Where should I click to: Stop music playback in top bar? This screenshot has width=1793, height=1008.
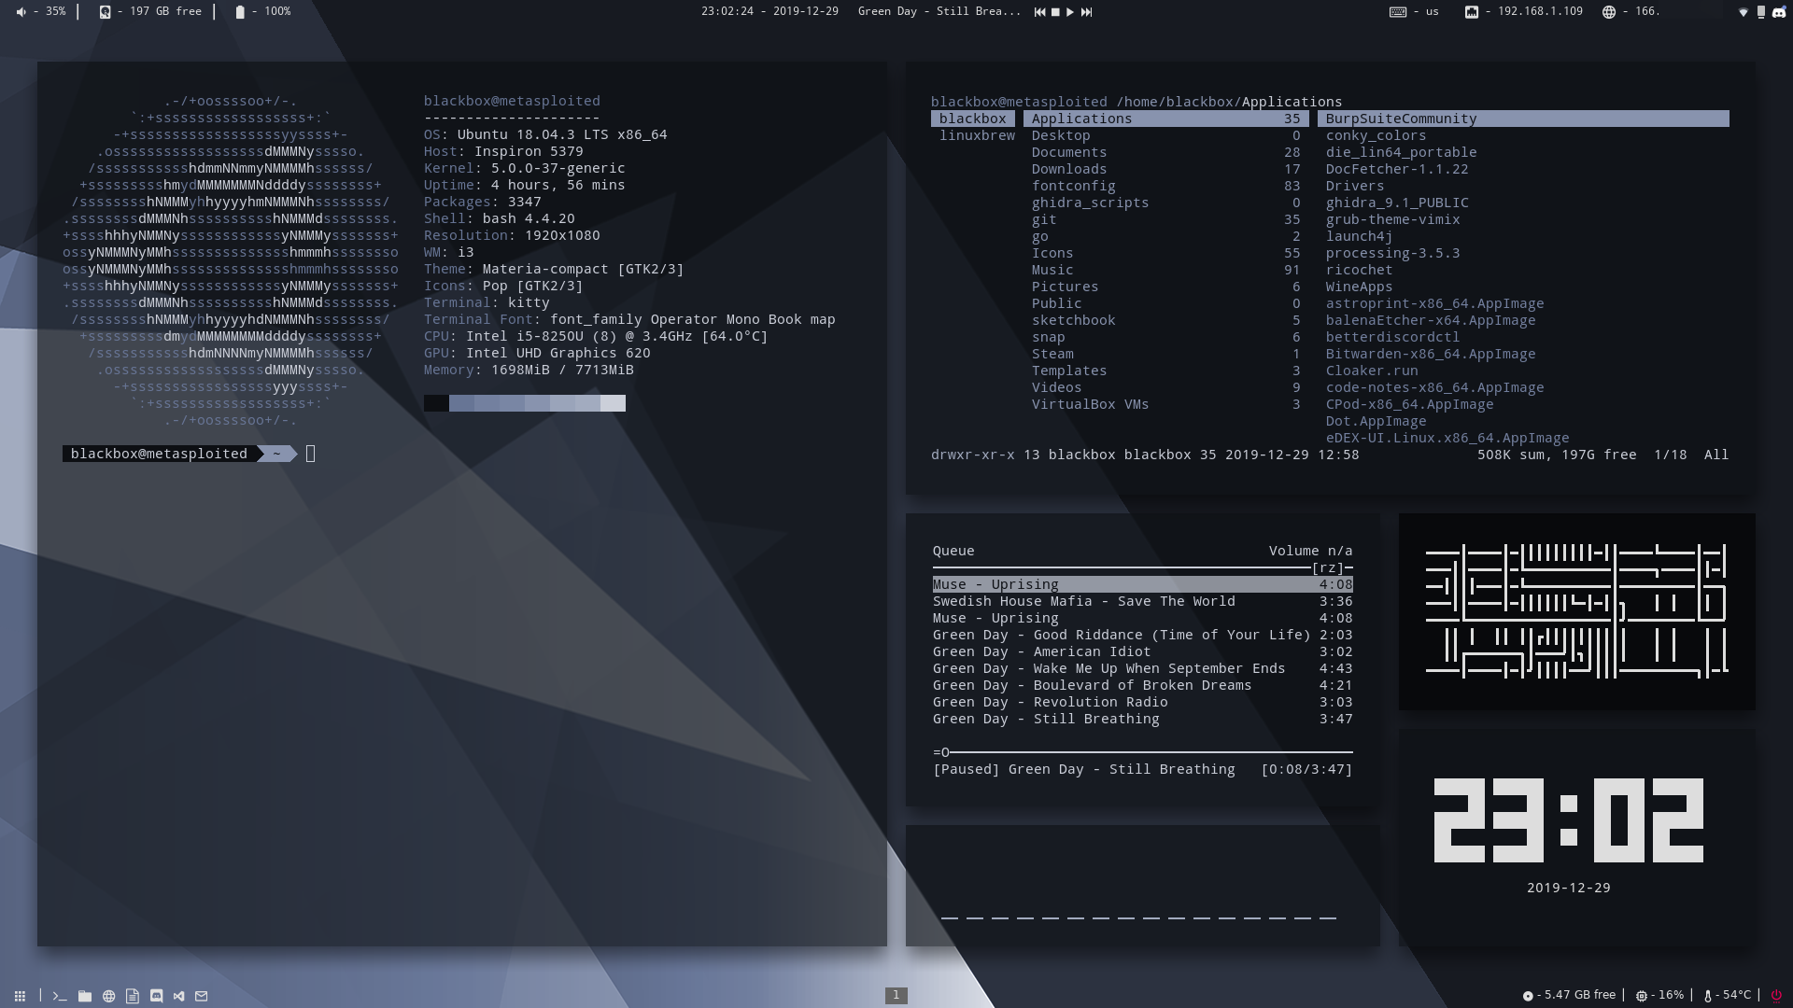pos(1055,12)
